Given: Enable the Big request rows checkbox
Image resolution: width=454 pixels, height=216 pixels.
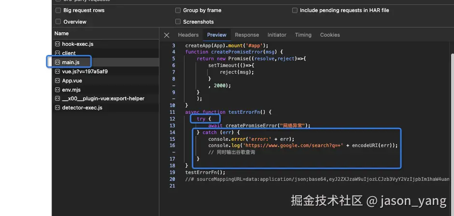Looking at the screenshot, I should coord(58,11).
